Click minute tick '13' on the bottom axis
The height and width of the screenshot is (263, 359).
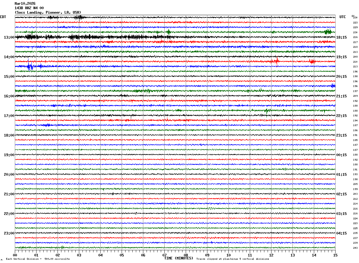click(x=293, y=255)
